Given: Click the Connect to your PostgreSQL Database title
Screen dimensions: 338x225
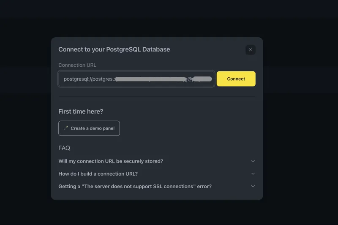Looking at the screenshot, I should pyautogui.click(x=114, y=49).
